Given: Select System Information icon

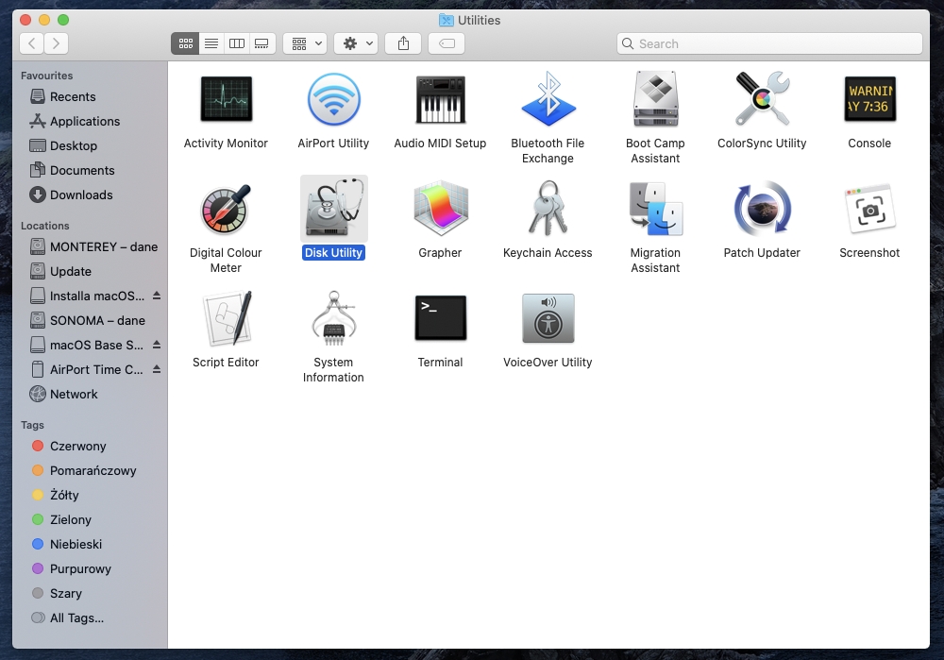Looking at the screenshot, I should [x=333, y=318].
